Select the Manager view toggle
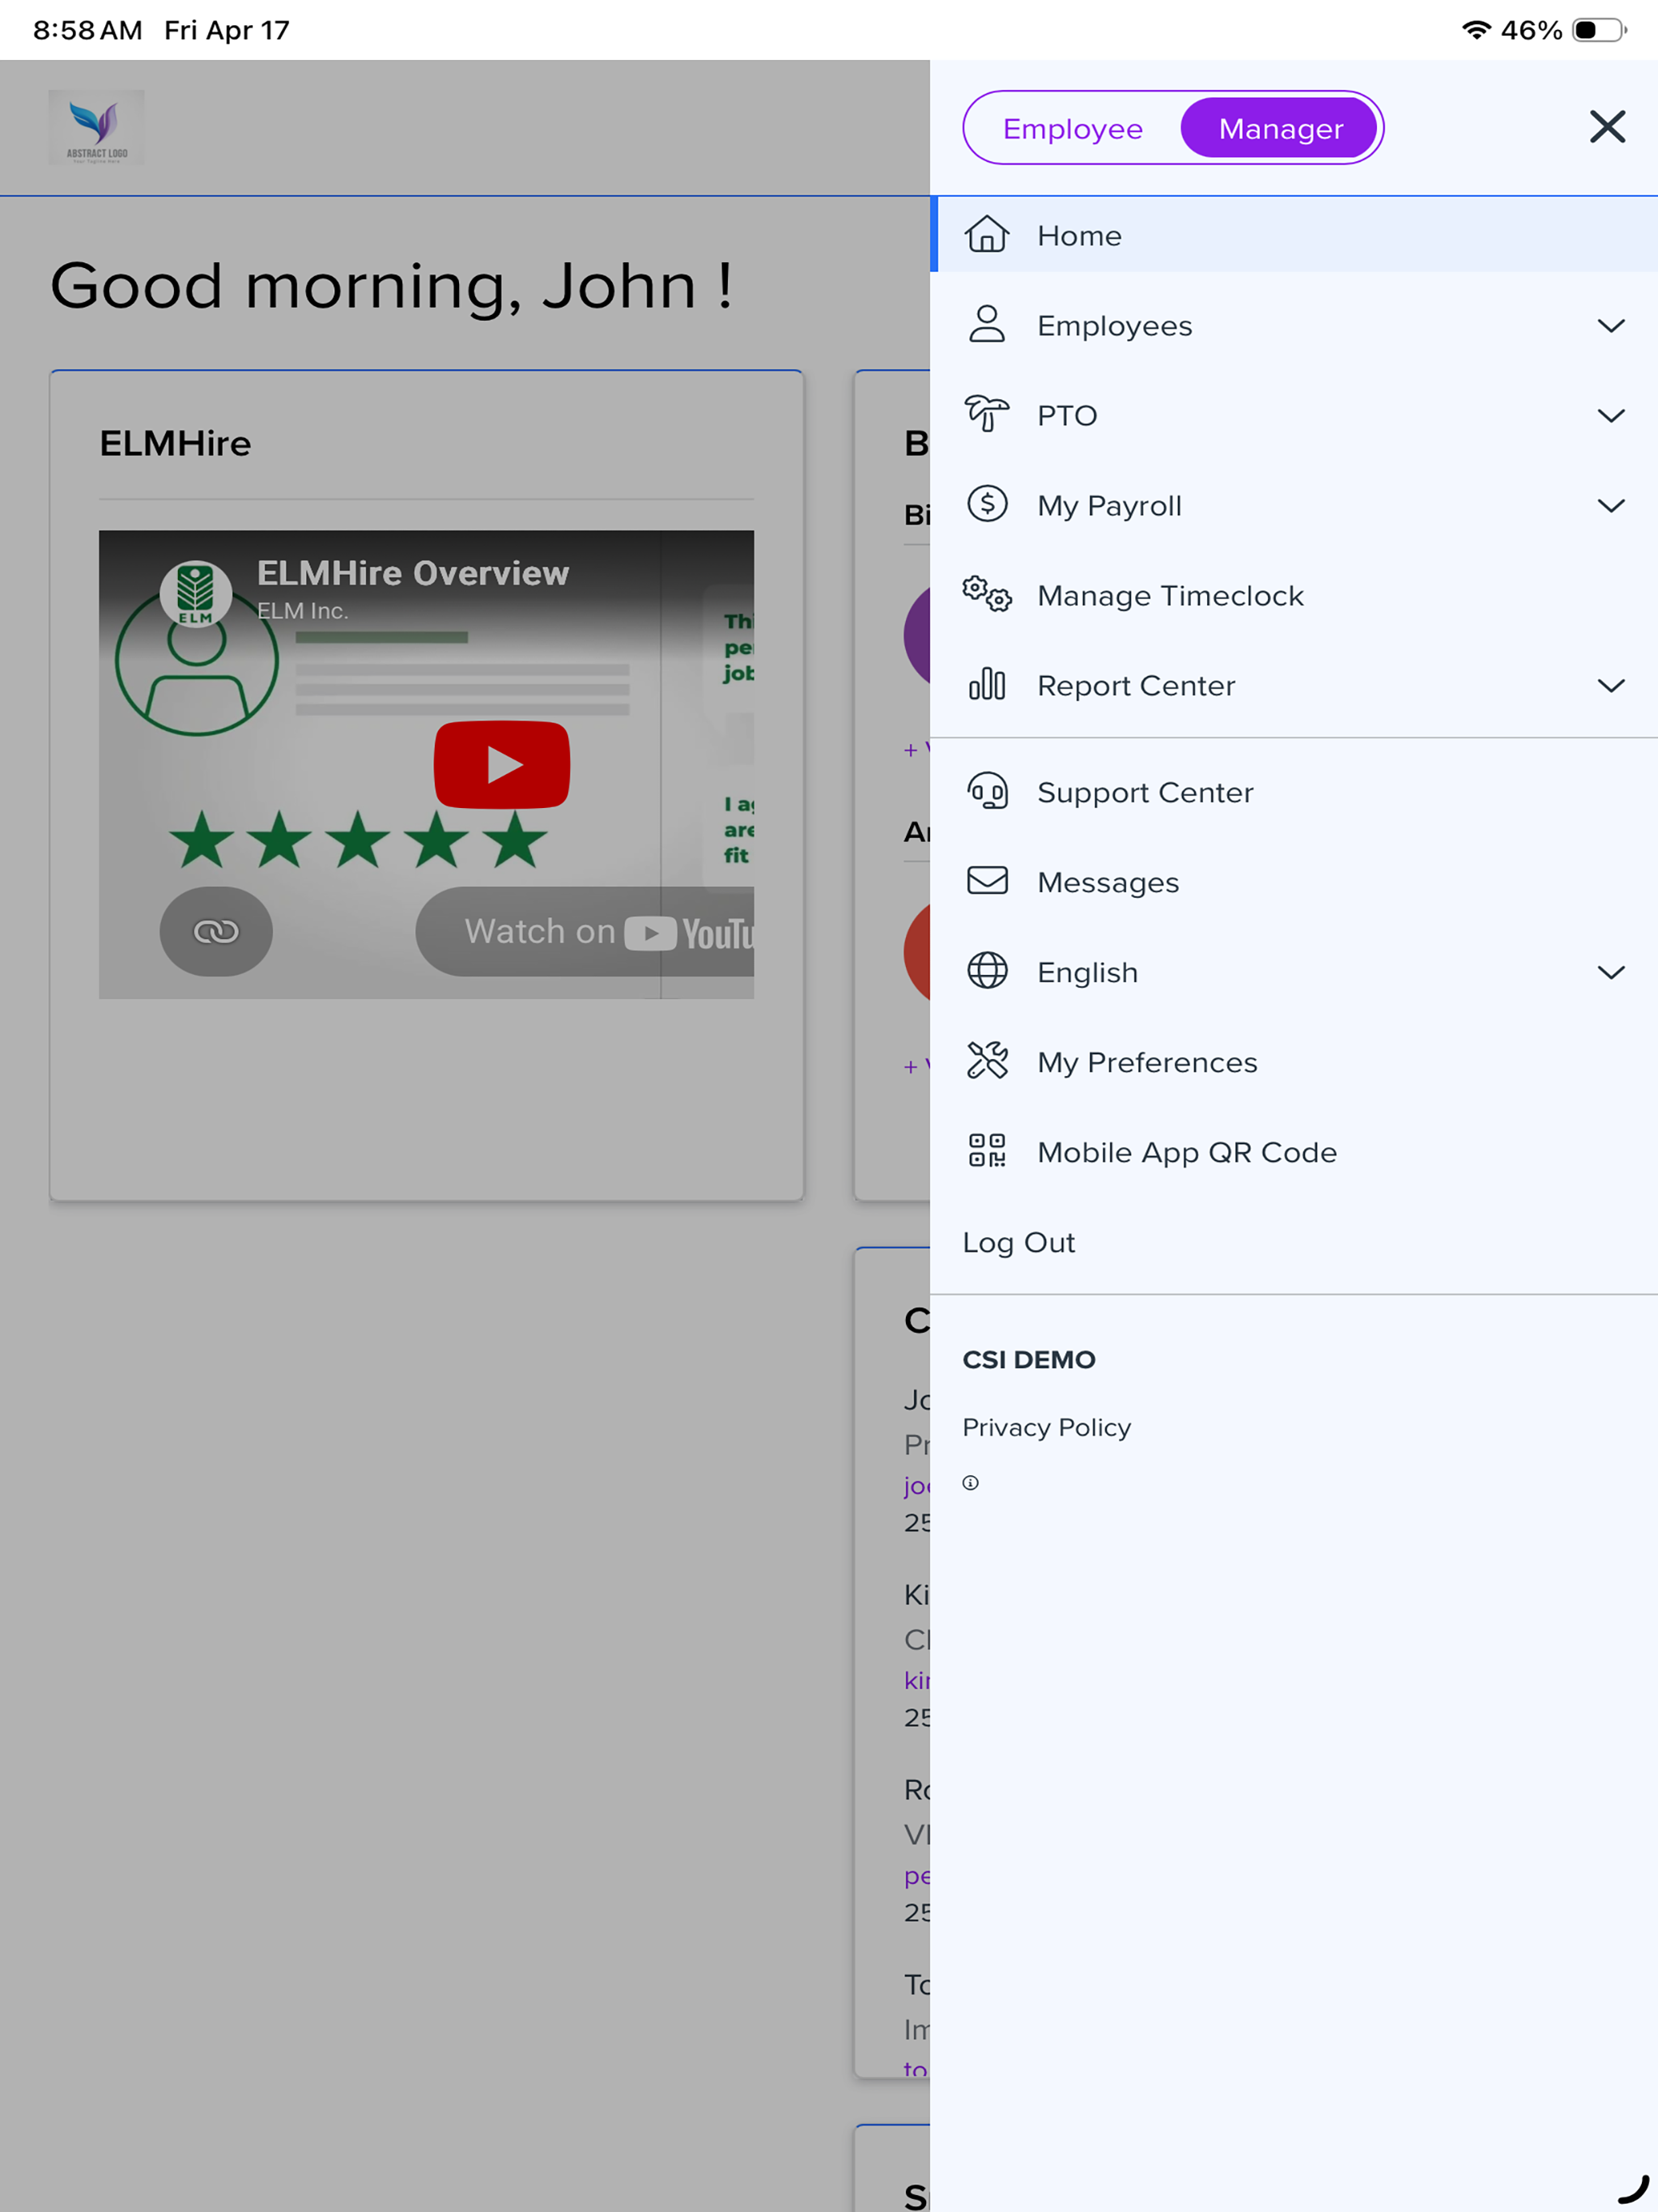This screenshot has height=2212, width=1658. [x=1279, y=128]
